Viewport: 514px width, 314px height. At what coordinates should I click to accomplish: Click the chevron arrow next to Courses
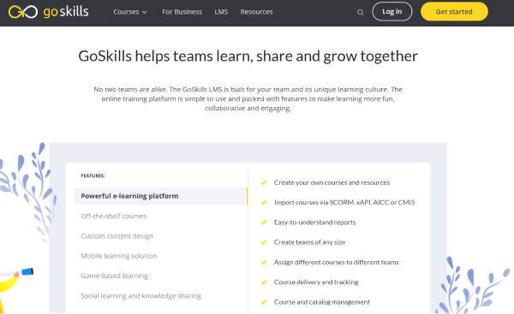pyautogui.click(x=144, y=12)
